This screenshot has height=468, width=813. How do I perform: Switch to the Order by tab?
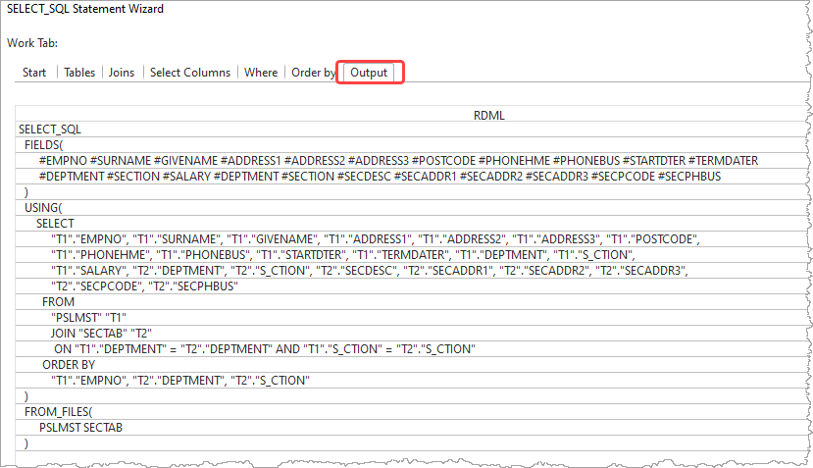(x=314, y=73)
